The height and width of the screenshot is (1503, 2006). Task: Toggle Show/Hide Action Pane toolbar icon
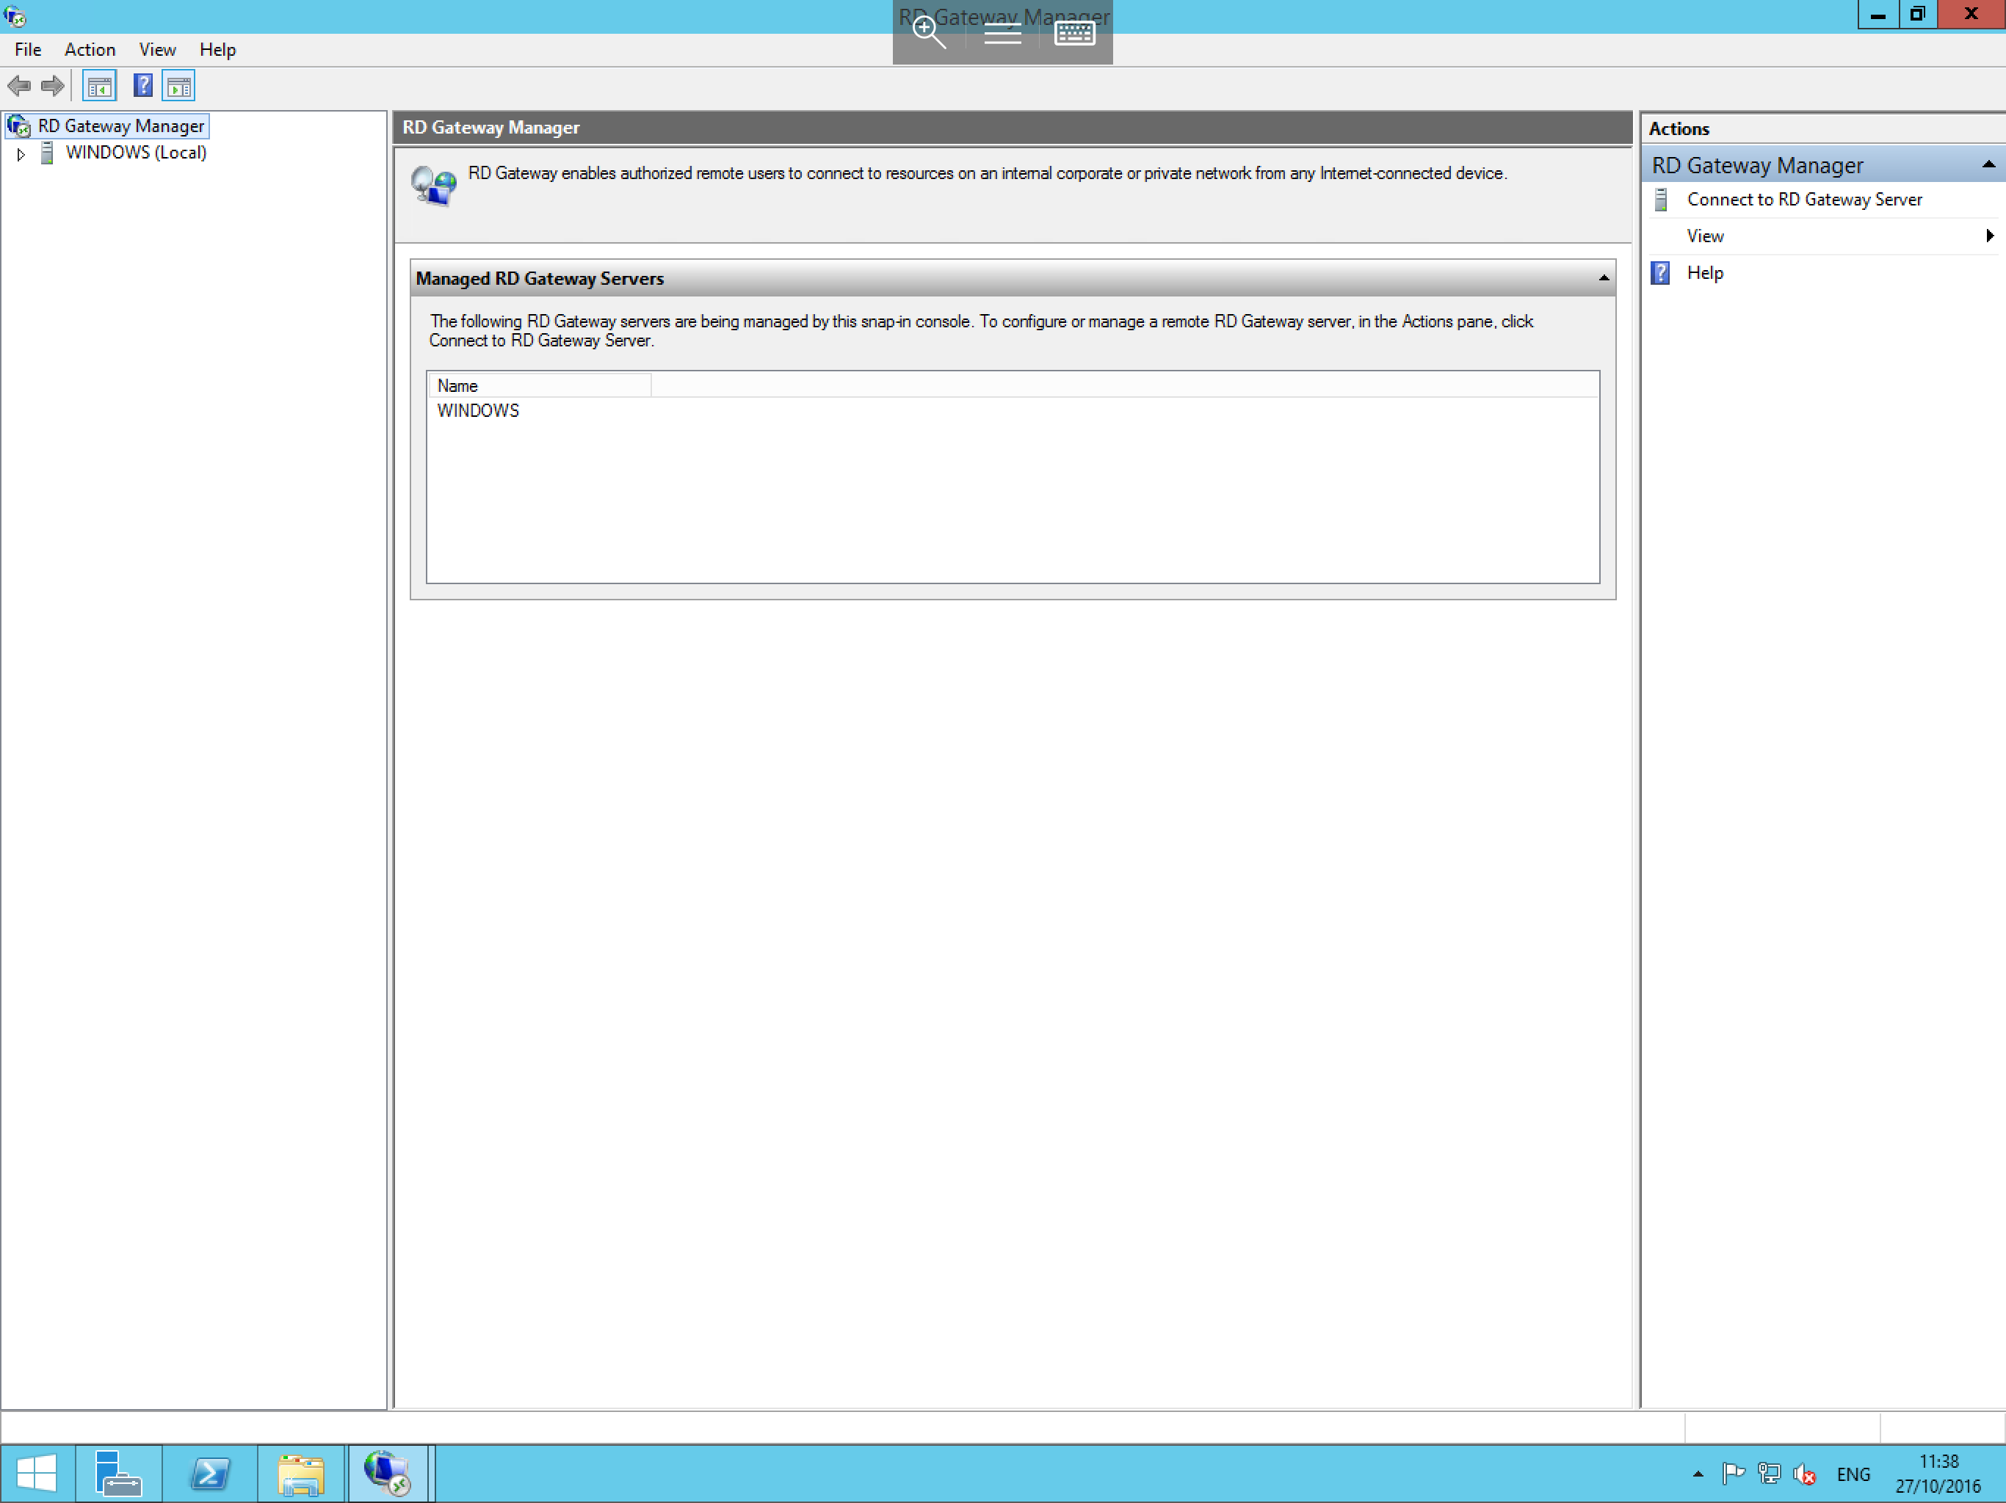tap(178, 86)
